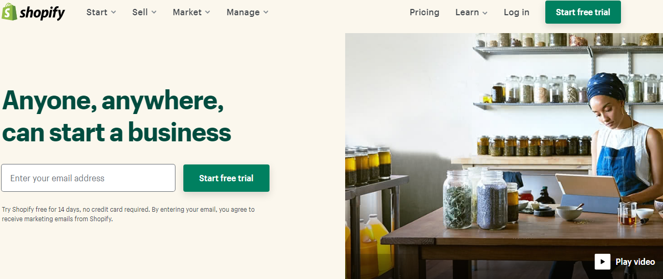663x279 pixels.
Task: Go to the Pricing page
Action: pos(424,12)
